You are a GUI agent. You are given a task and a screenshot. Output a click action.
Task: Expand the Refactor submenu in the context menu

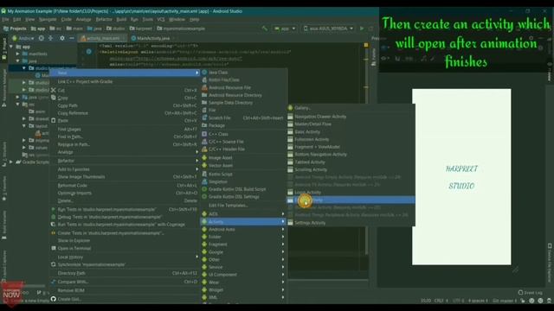(124, 161)
